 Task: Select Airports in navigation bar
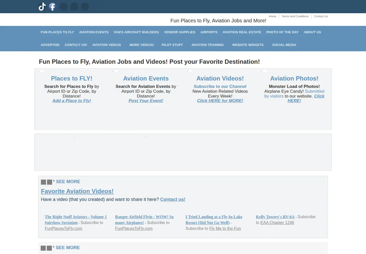point(209,32)
